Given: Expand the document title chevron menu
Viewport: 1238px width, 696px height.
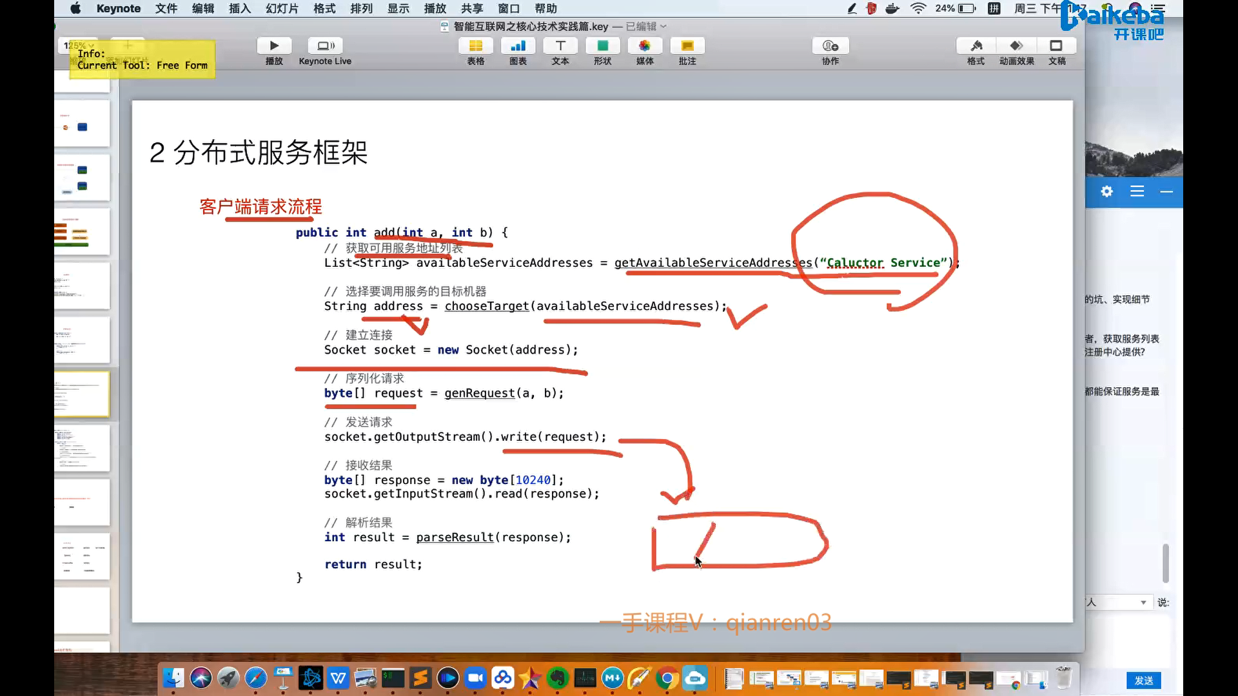Looking at the screenshot, I should [663, 26].
